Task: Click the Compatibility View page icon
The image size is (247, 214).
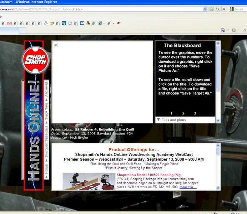Action: coord(211,9)
